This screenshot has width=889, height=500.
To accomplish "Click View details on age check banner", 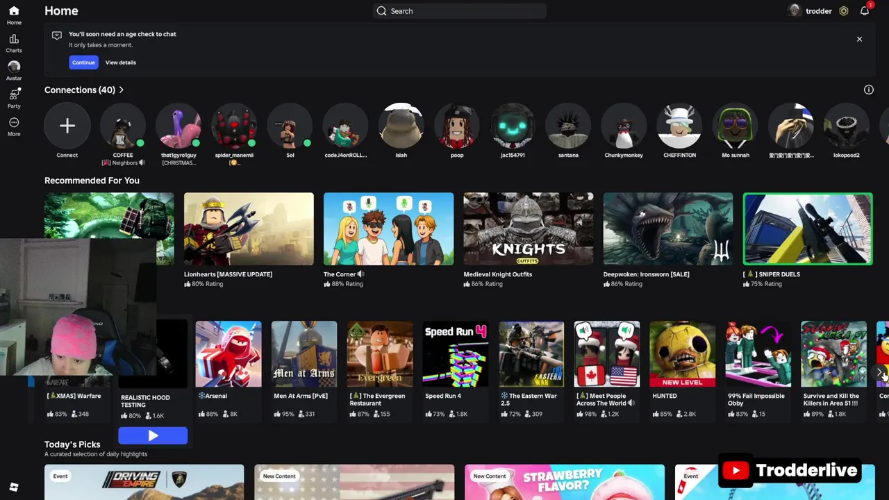I will coord(121,62).
